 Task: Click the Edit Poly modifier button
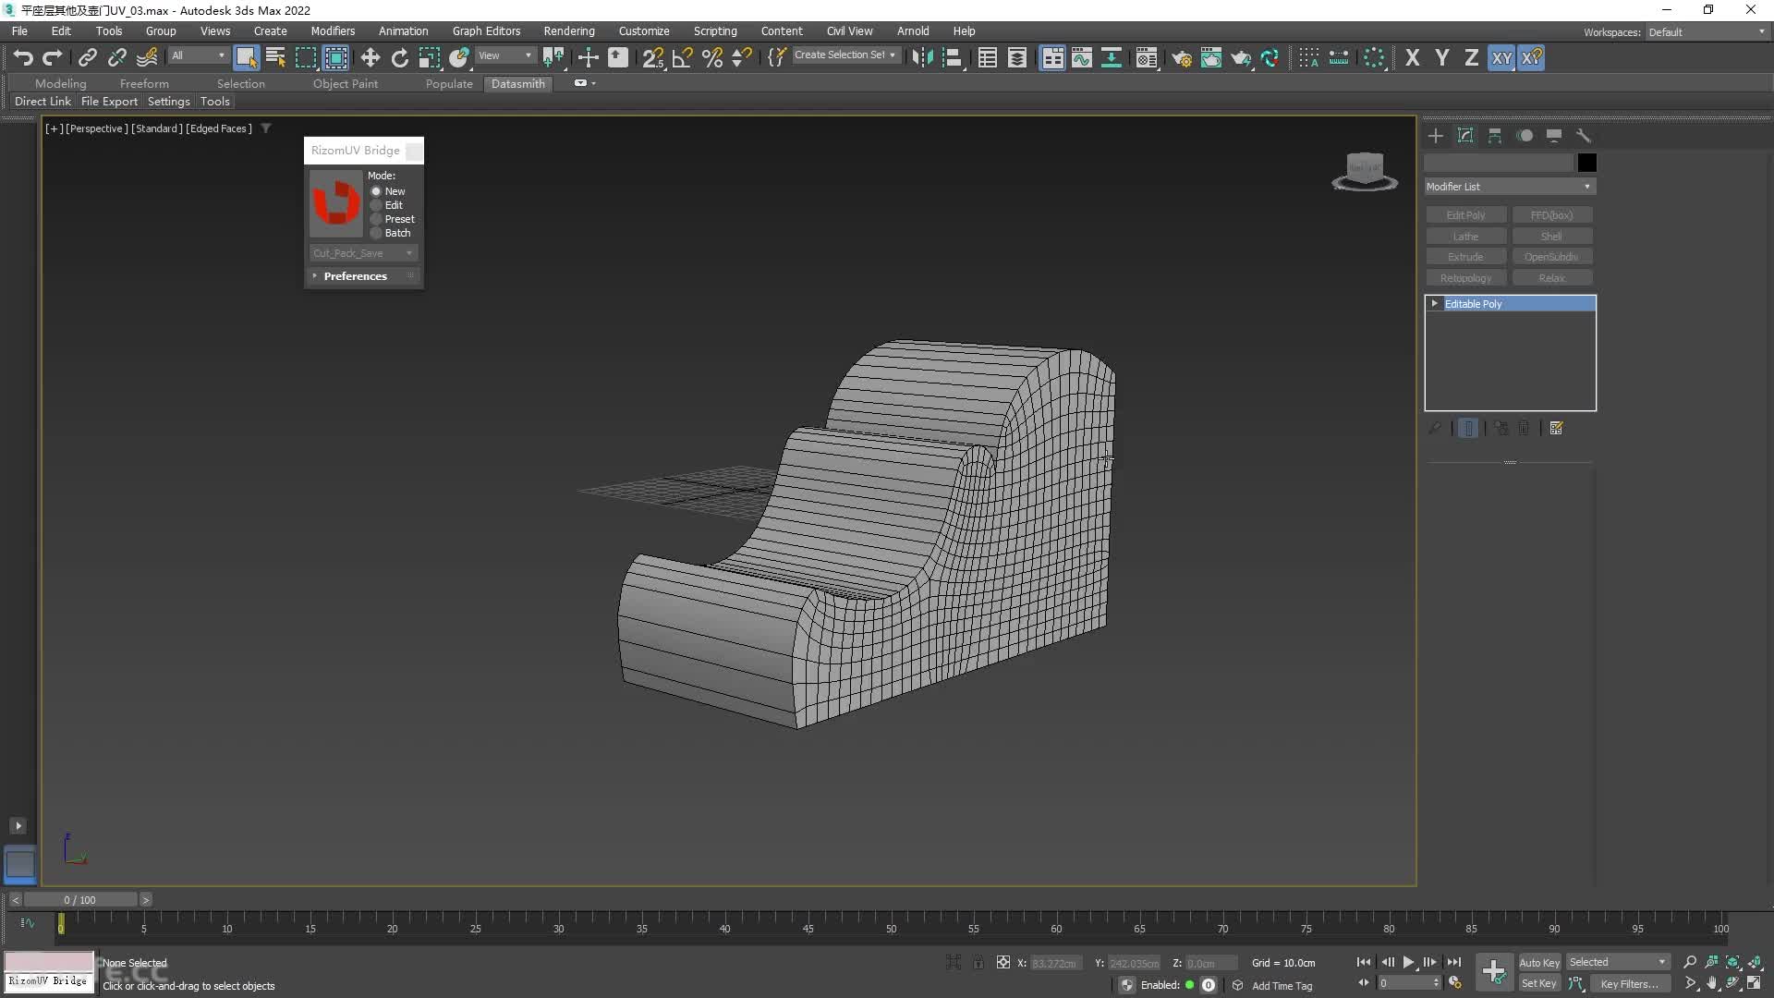coord(1465,215)
